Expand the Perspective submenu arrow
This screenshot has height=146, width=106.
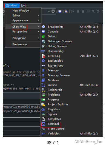click(x=38, y=32)
